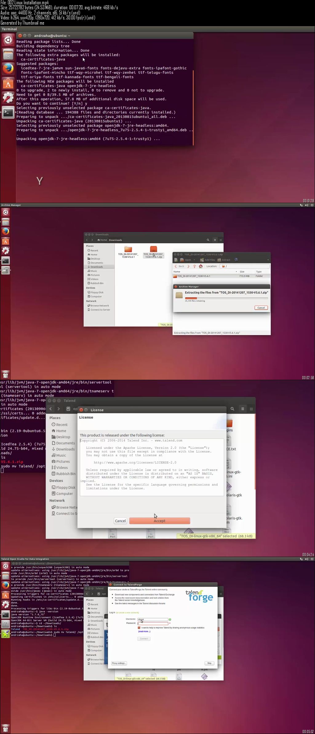Click Add Files in the Archive Manager toolbar
The width and height of the screenshot is (315, 734).
click(x=208, y=260)
